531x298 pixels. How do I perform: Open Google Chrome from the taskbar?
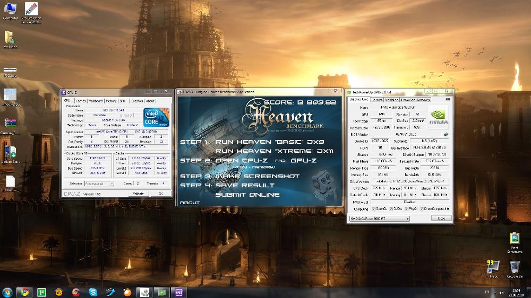(24, 292)
